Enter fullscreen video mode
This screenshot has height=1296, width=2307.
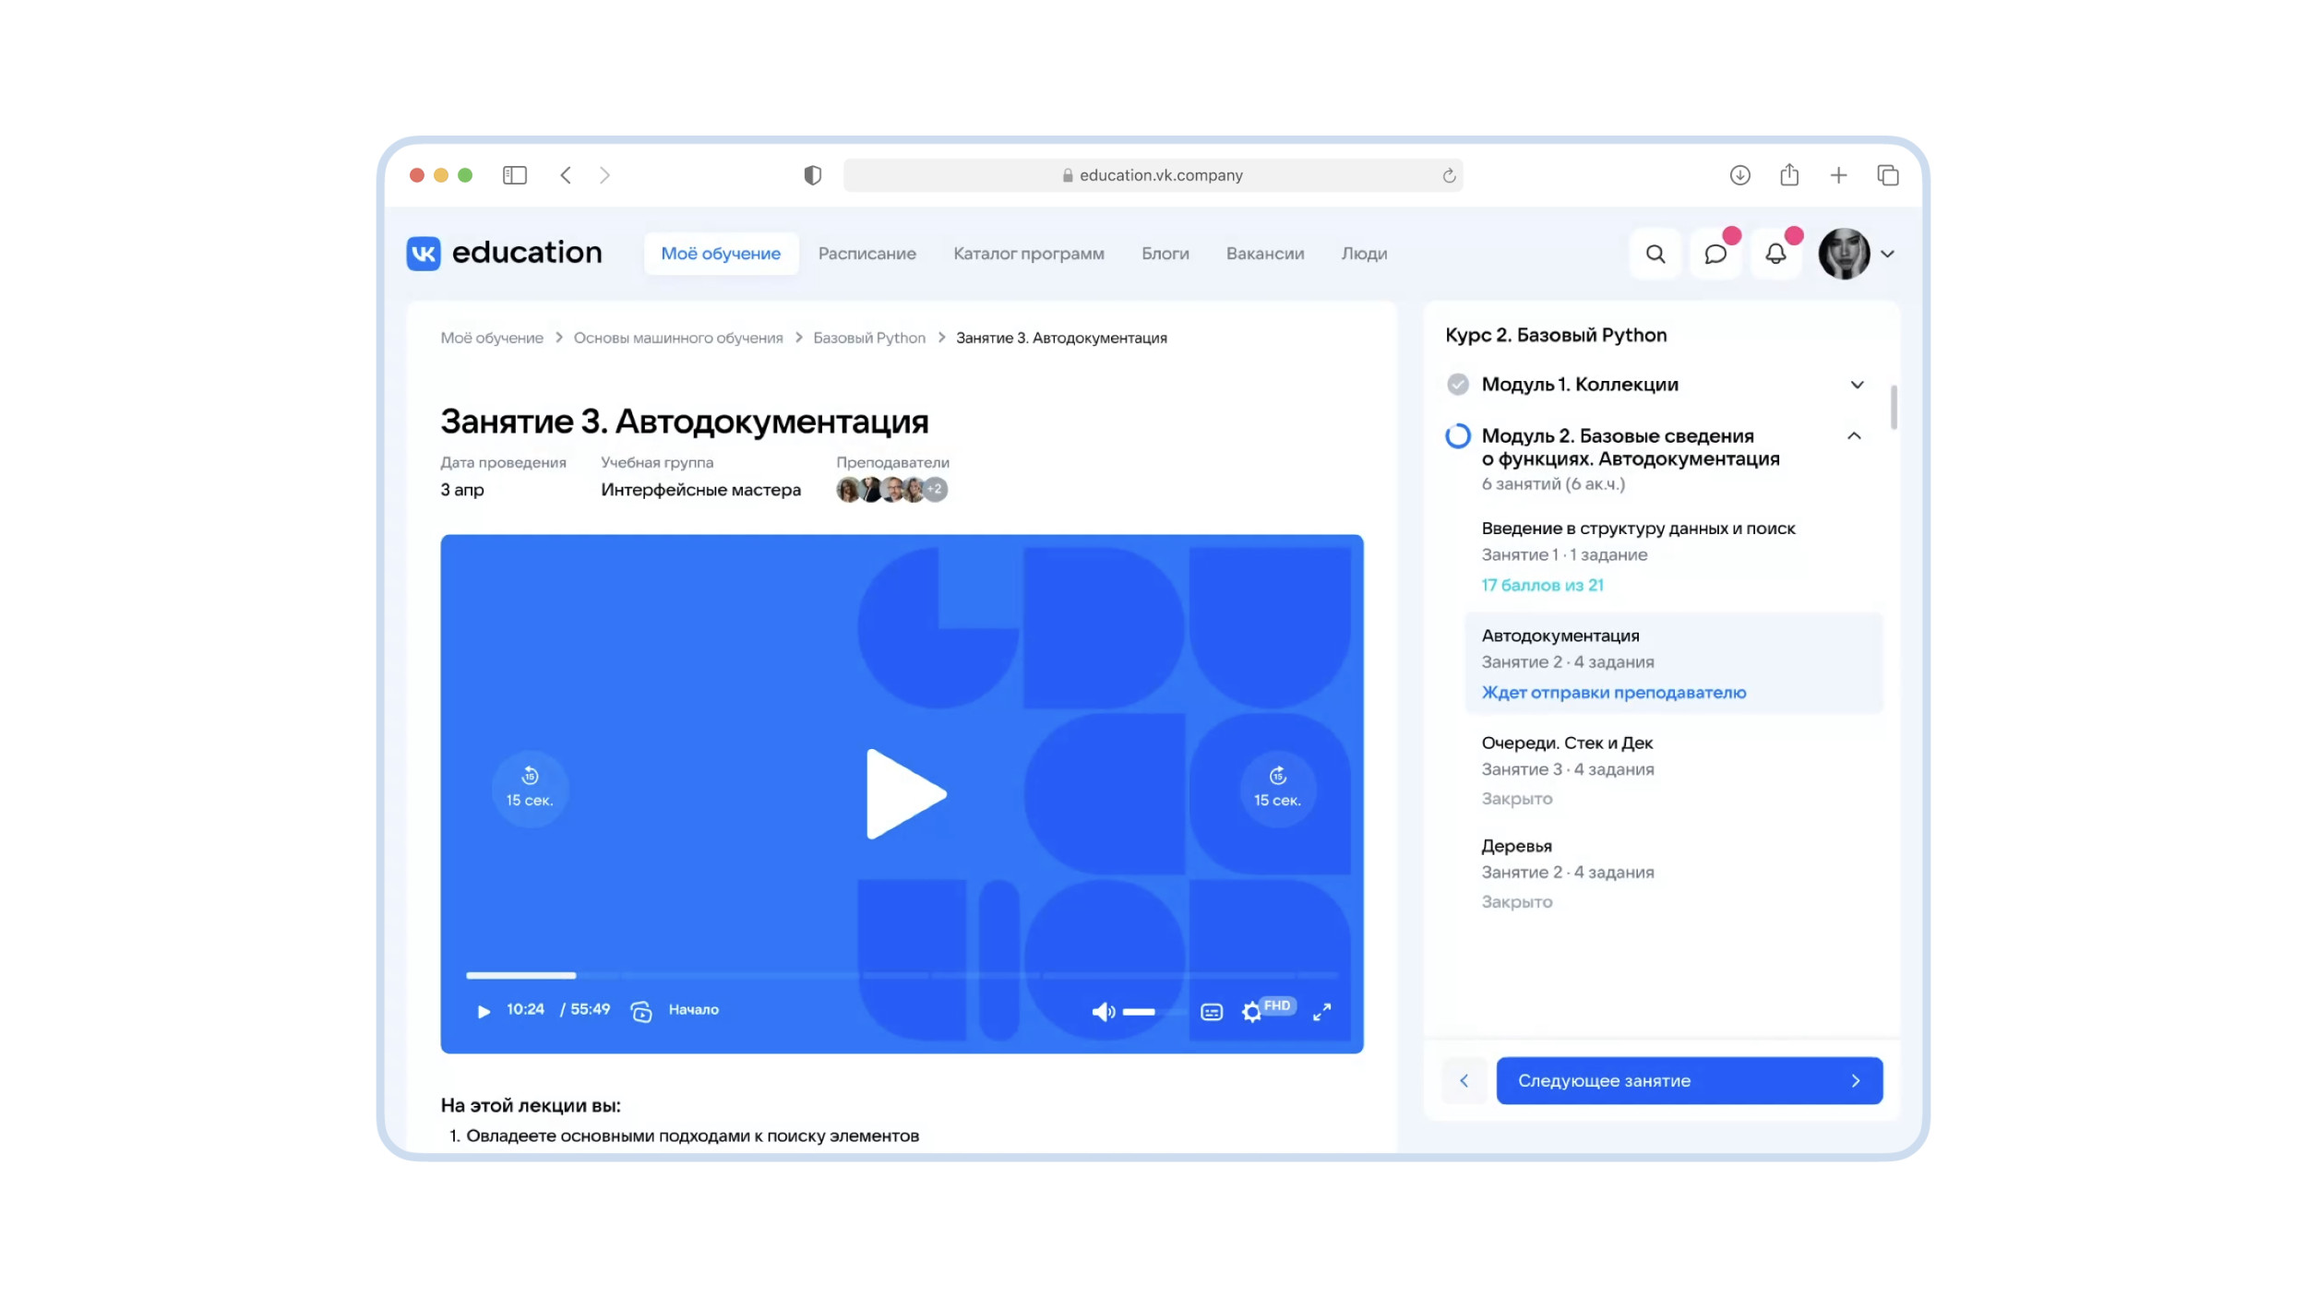1321,1012
